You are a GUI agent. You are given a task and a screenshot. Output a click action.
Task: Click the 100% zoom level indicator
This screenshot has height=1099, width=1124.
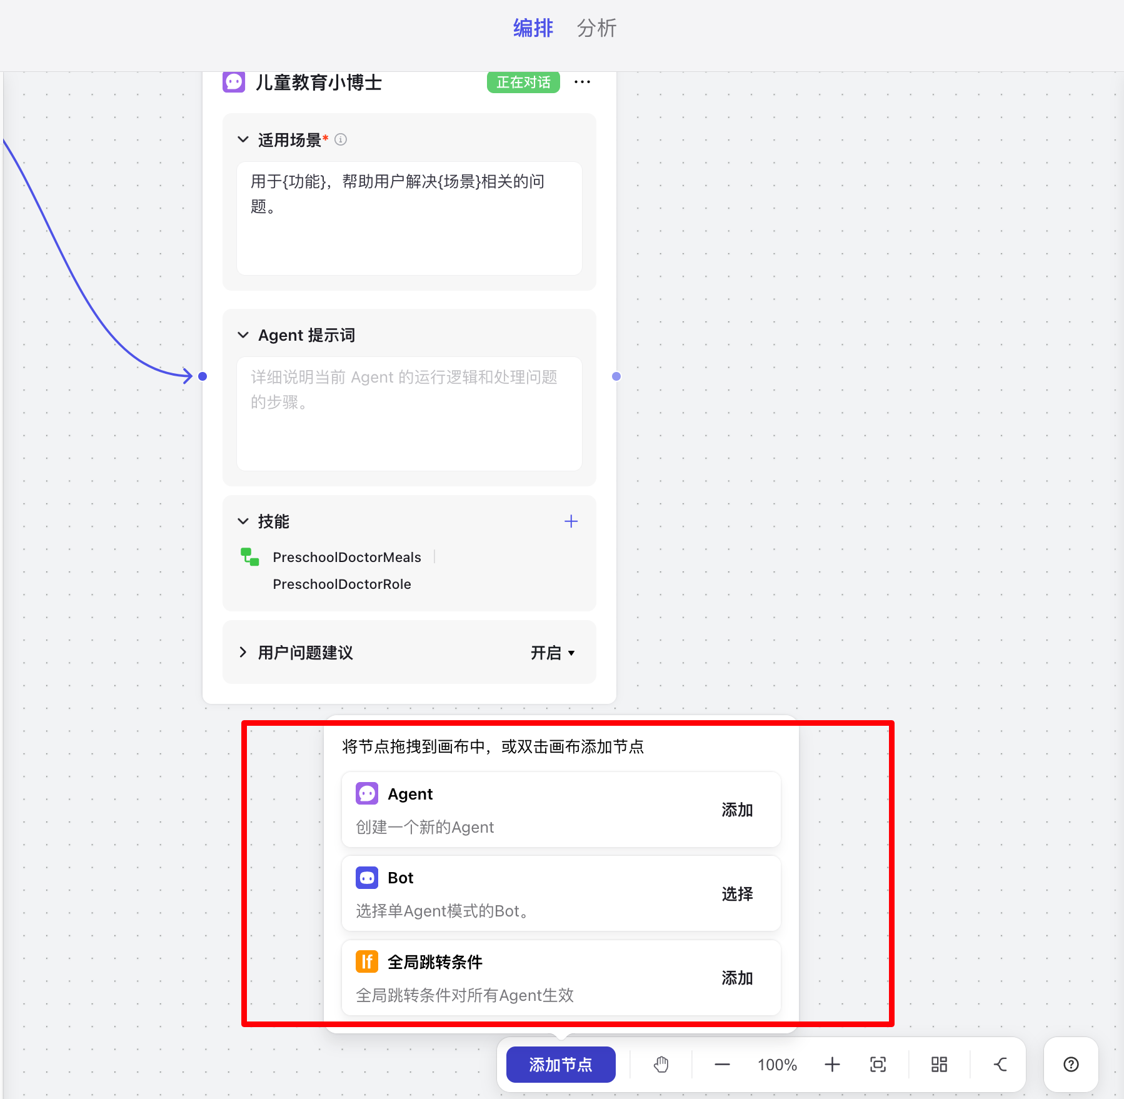click(777, 1065)
